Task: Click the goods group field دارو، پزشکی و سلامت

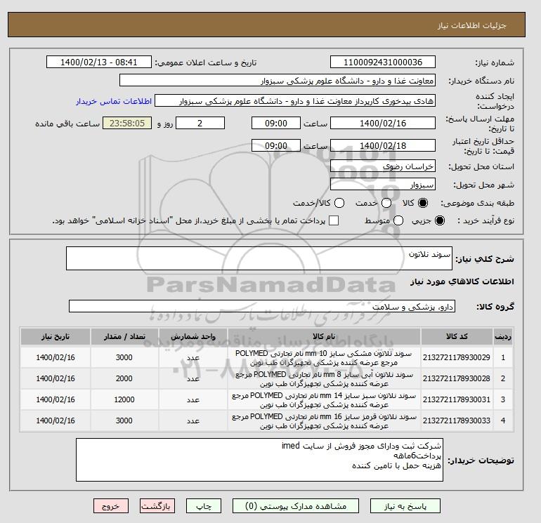Action: [x=262, y=306]
